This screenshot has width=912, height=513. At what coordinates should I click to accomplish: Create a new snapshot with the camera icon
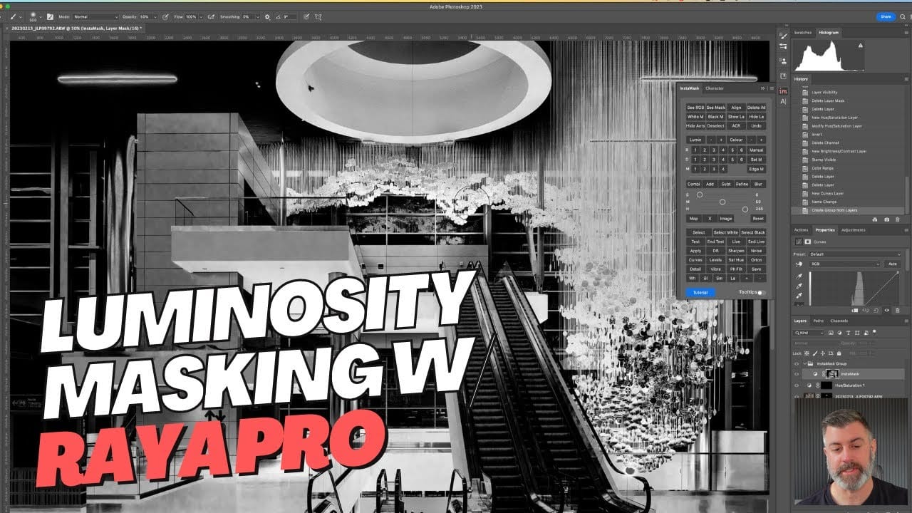[886, 219]
